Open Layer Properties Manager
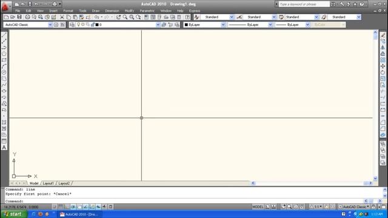388x218 pixels. point(72,25)
